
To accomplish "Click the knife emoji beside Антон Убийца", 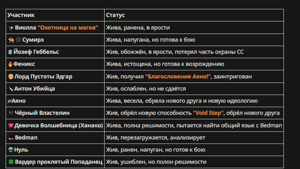I will [x=11, y=89].
